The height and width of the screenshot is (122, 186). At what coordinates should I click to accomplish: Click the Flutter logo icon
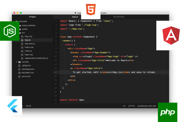(13, 105)
